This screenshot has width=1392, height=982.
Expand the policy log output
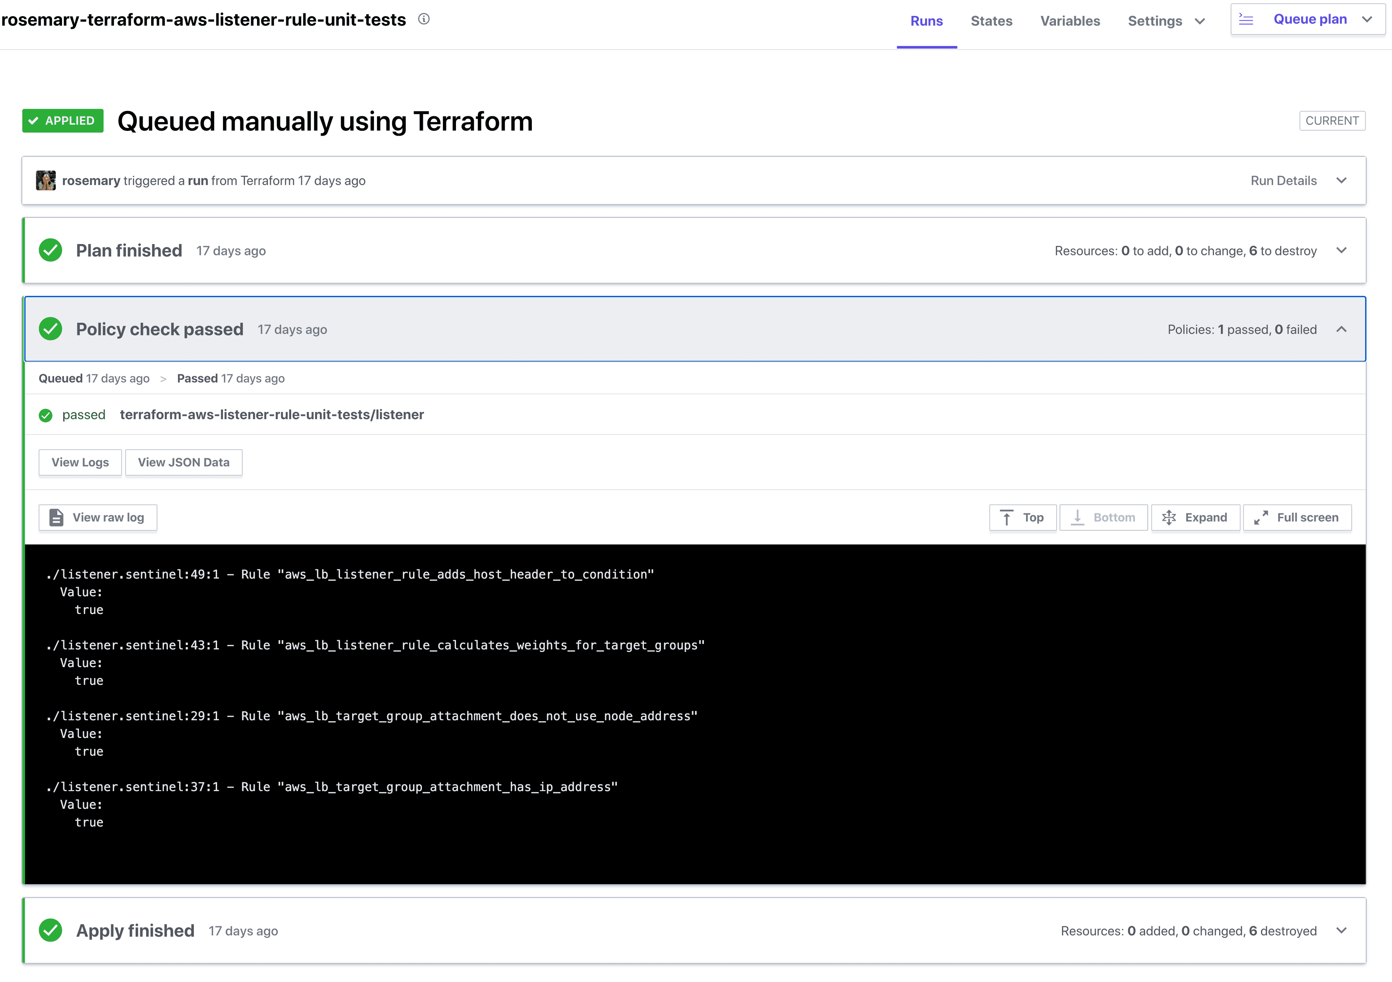1195,517
